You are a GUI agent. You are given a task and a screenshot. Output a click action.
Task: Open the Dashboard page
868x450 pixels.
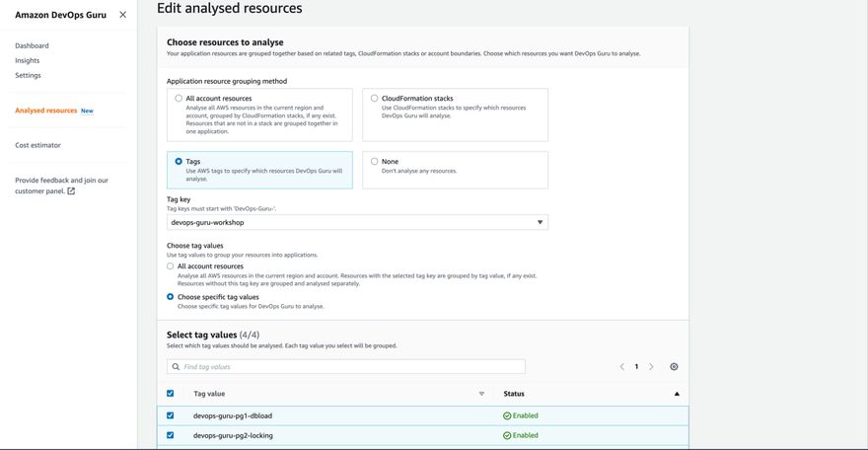32,46
